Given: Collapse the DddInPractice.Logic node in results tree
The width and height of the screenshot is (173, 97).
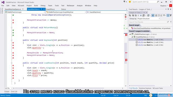Looking at the screenshot, I should 130,34.
